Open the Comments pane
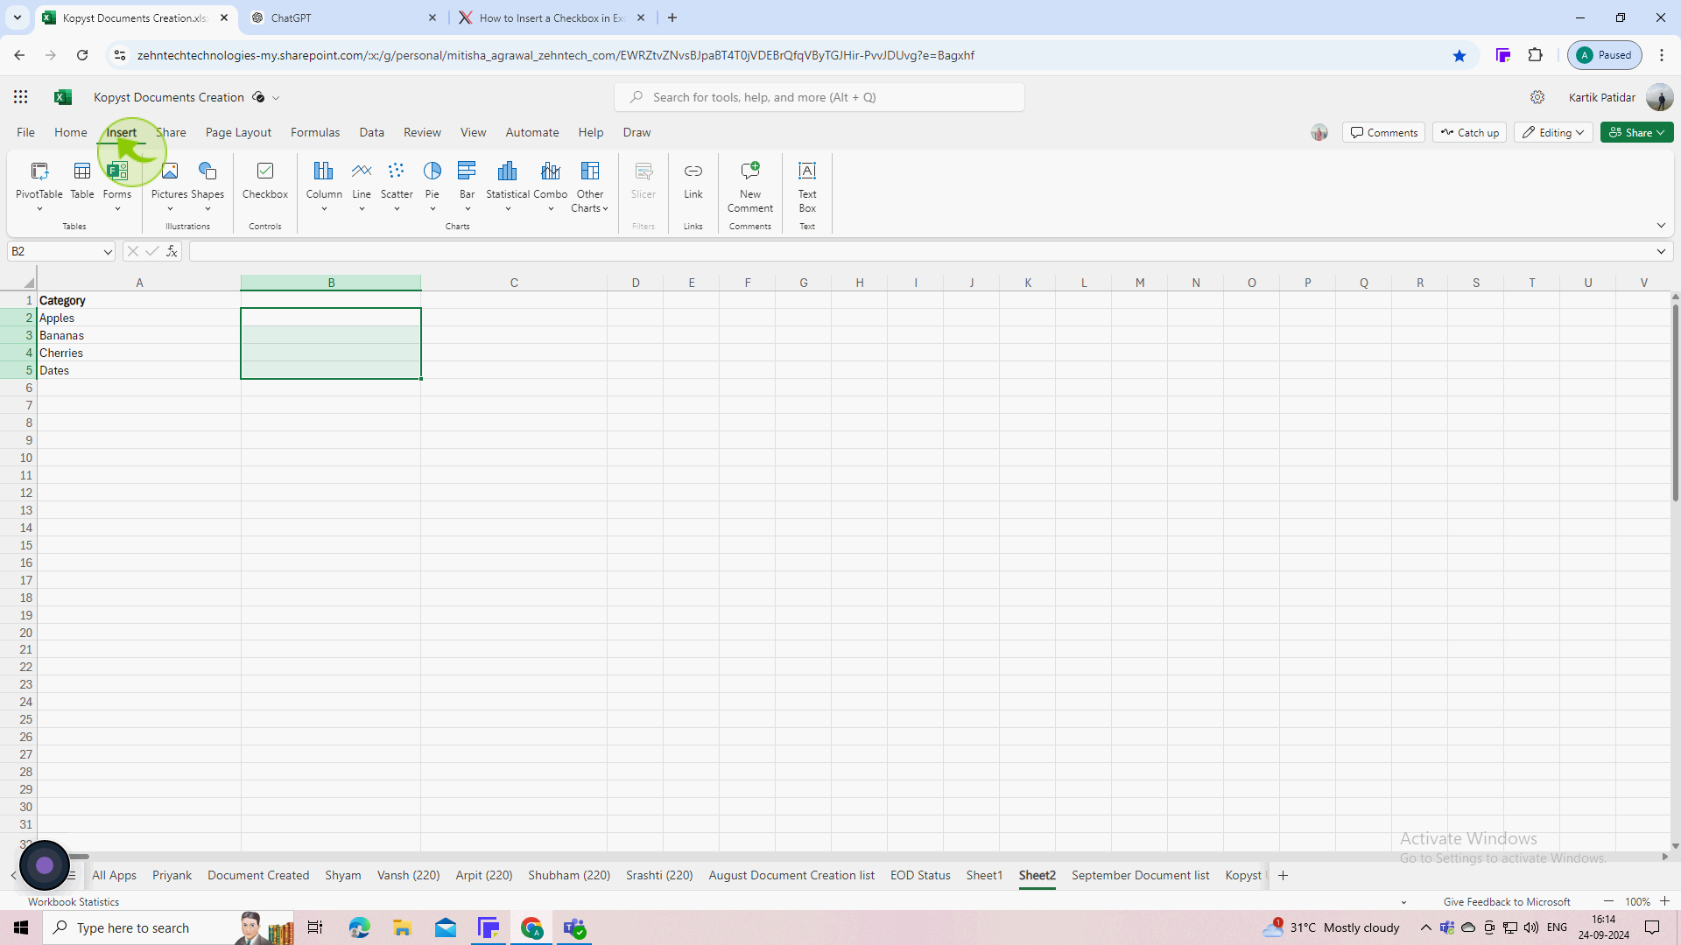This screenshot has height=945, width=1681. pos(1383,132)
